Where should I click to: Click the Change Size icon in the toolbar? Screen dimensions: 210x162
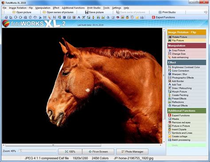coord(45,17)
